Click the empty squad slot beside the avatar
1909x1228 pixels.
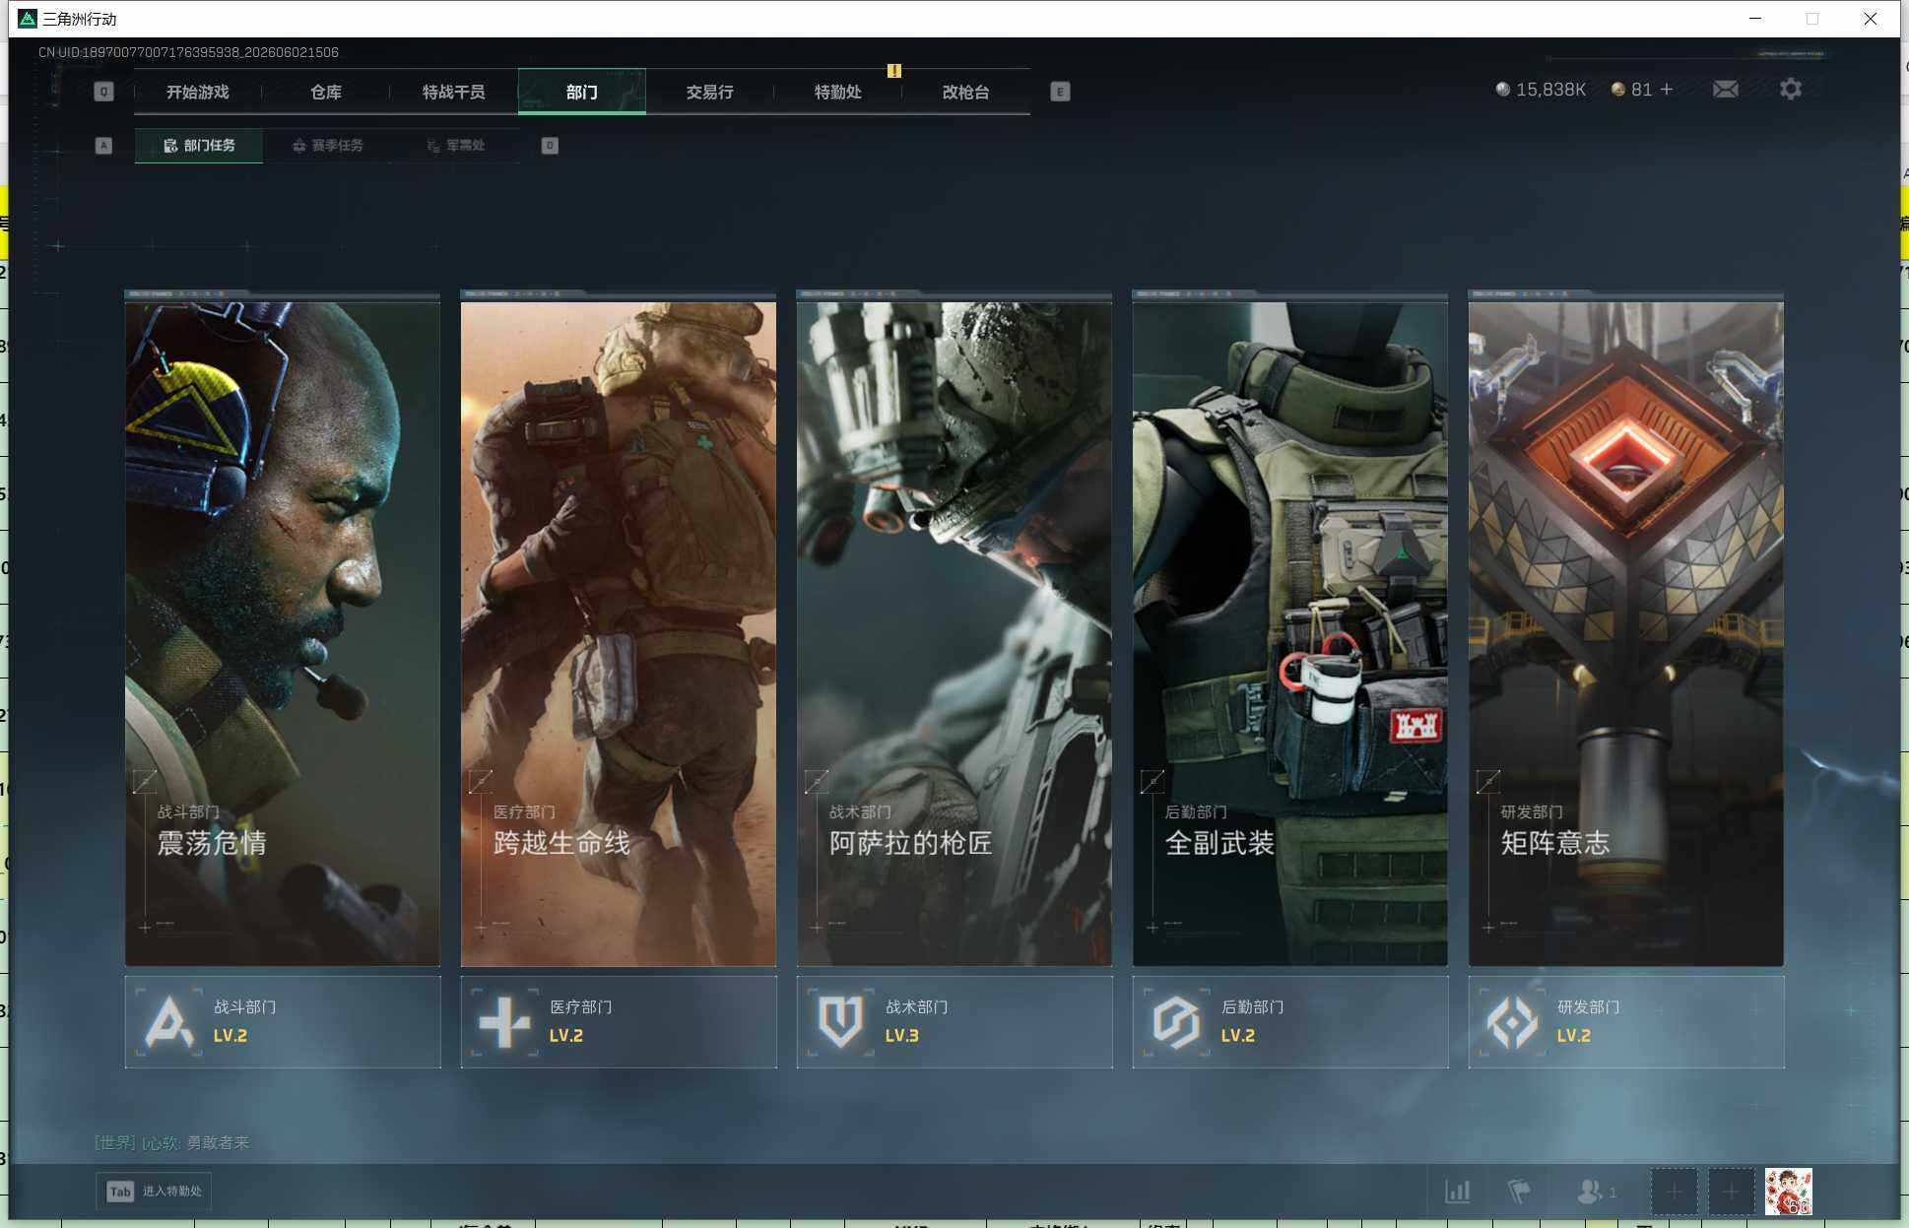[1731, 1193]
